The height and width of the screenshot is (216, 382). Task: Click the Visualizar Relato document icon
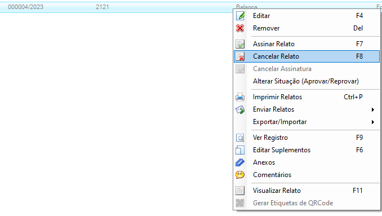pyautogui.click(x=240, y=191)
